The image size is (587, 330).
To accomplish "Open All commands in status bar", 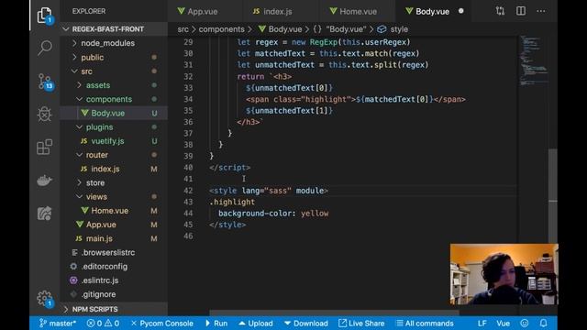I will pyautogui.click(x=425, y=324).
